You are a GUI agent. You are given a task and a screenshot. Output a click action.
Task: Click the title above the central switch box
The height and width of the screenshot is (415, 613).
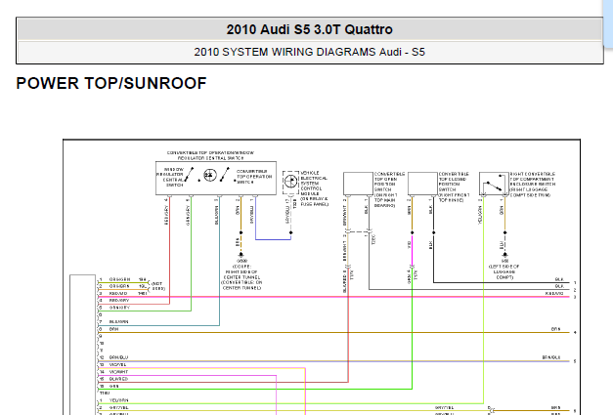click(211, 155)
